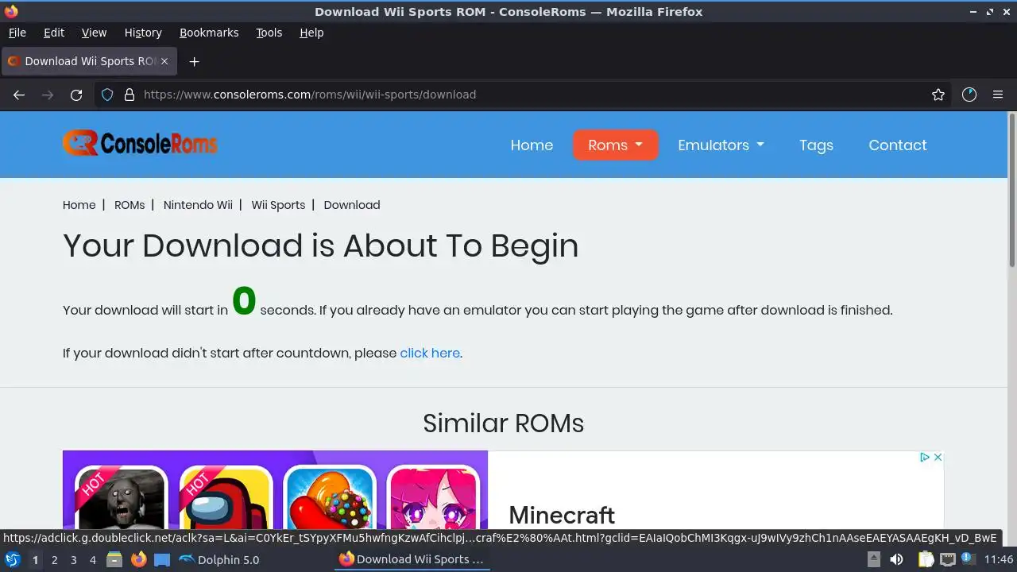Click the Firefox back arrow

click(x=19, y=95)
